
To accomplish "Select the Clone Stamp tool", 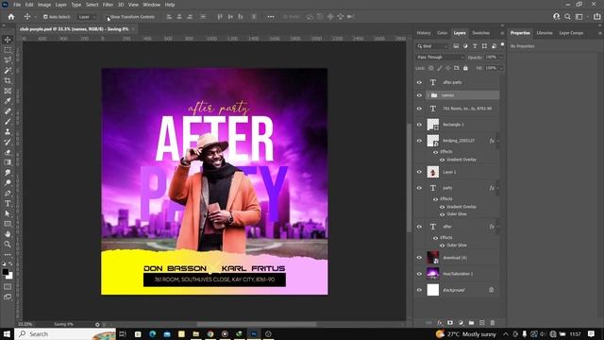I will point(8,132).
